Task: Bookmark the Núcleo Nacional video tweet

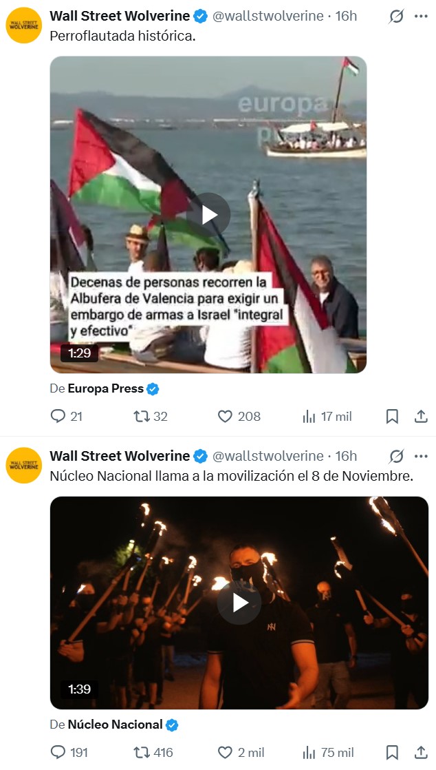Action: [x=392, y=752]
